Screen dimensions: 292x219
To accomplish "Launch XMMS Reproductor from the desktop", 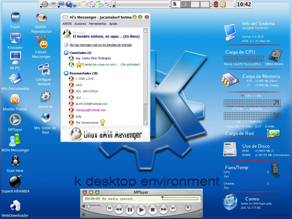I will 41,17.
